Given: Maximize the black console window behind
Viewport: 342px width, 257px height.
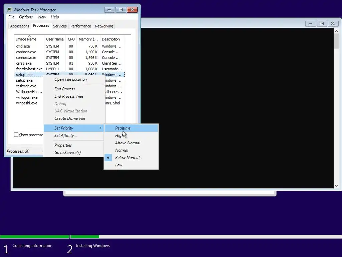Looking at the screenshot, I should 322,24.
